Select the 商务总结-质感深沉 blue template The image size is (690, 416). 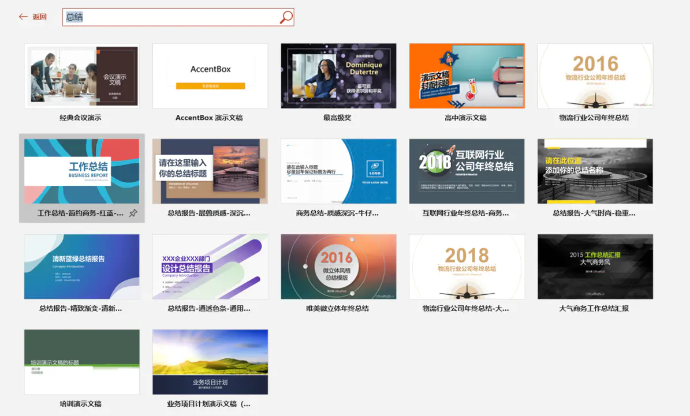(x=338, y=171)
